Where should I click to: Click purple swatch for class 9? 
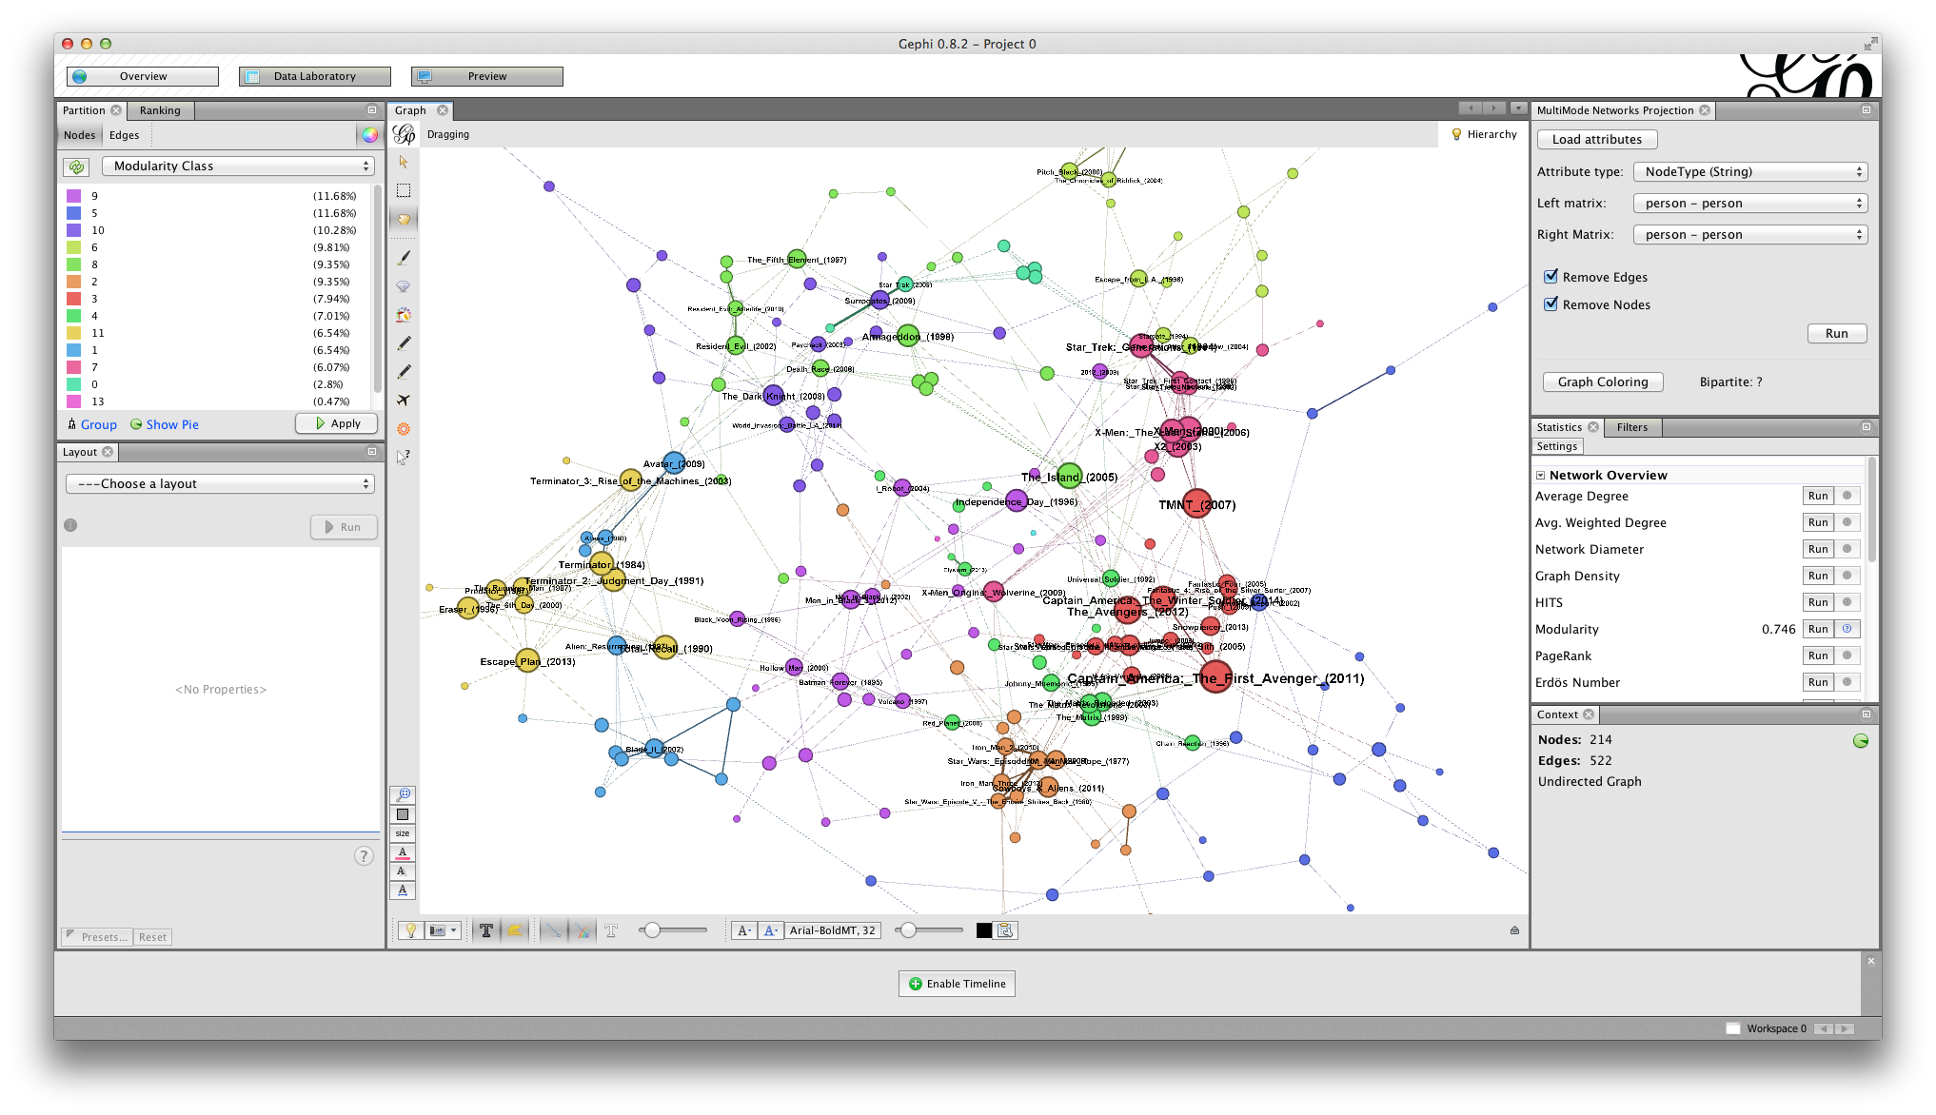tap(73, 196)
